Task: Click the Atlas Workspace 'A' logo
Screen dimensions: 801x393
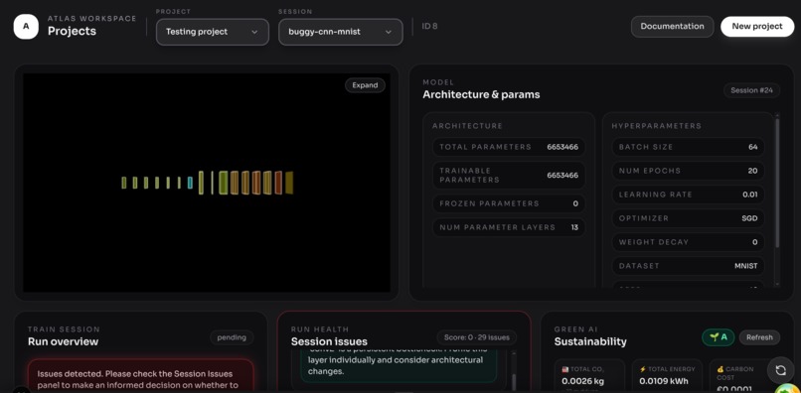Action: 26,27
